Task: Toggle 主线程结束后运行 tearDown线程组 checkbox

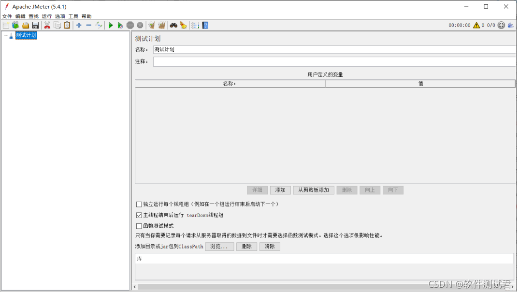Action: click(139, 215)
